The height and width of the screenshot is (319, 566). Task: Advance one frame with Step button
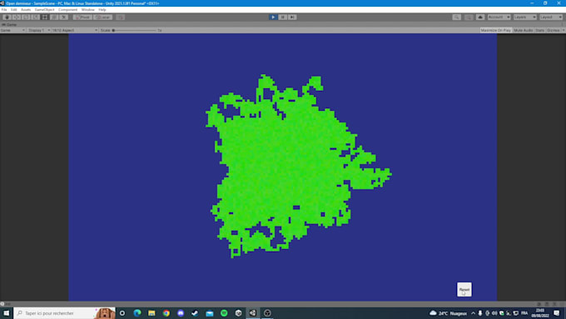pyautogui.click(x=292, y=17)
